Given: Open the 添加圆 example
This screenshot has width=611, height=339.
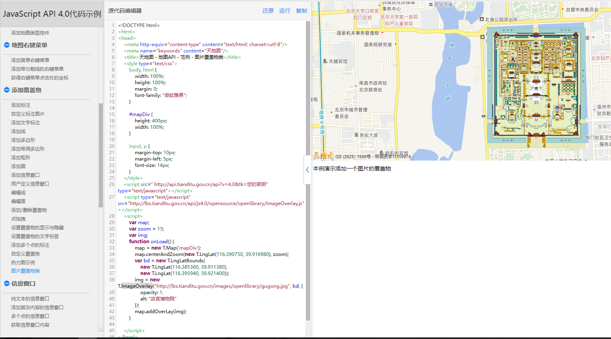Looking at the screenshot, I should [x=18, y=167].
